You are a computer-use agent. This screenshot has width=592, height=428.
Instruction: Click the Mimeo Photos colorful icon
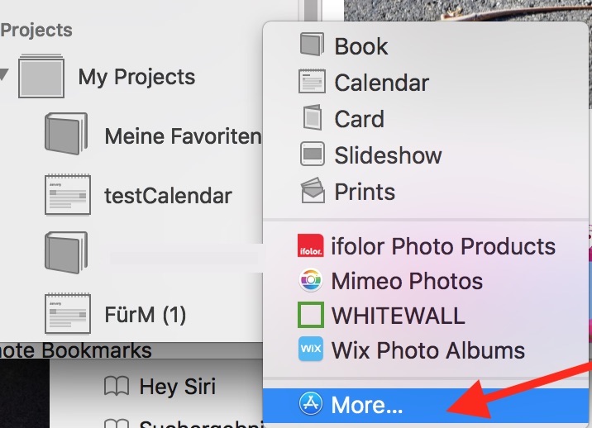click(x=311, y=281)
